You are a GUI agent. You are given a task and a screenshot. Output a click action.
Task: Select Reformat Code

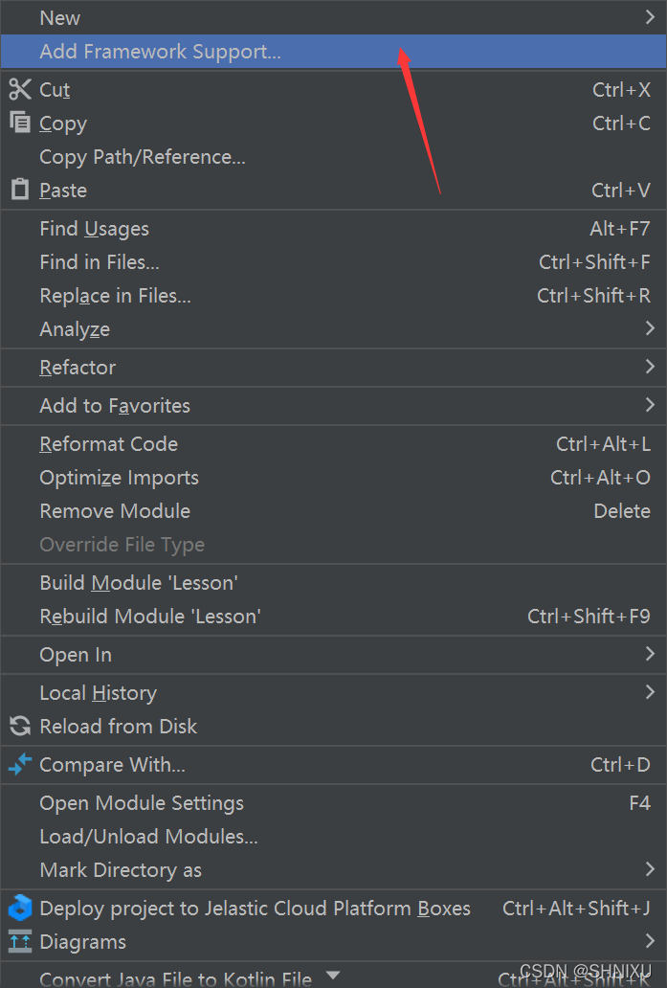click(333, 443)
